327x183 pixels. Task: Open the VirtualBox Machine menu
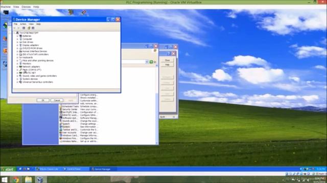6,7
